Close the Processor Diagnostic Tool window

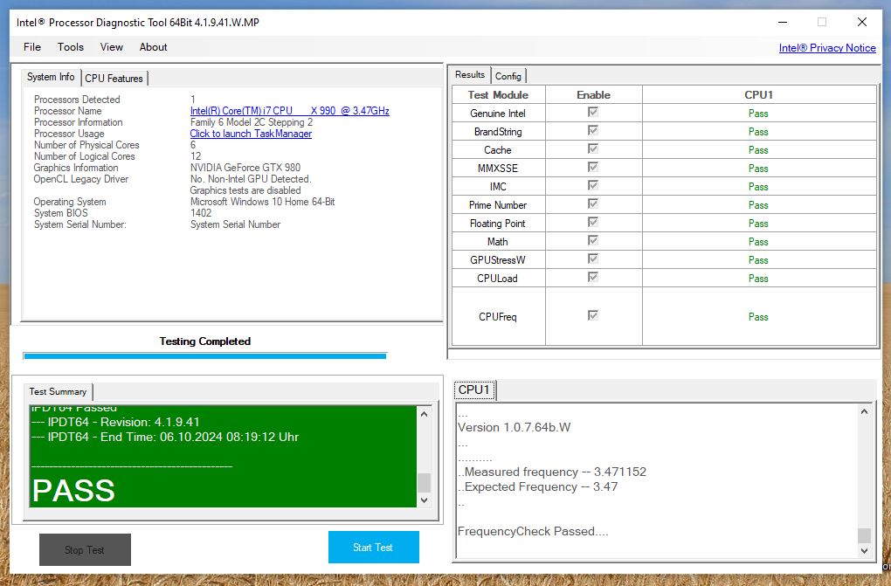[x=862, y=22]
